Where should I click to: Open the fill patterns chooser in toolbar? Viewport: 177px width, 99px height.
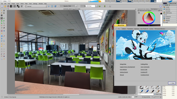point(15,6)
